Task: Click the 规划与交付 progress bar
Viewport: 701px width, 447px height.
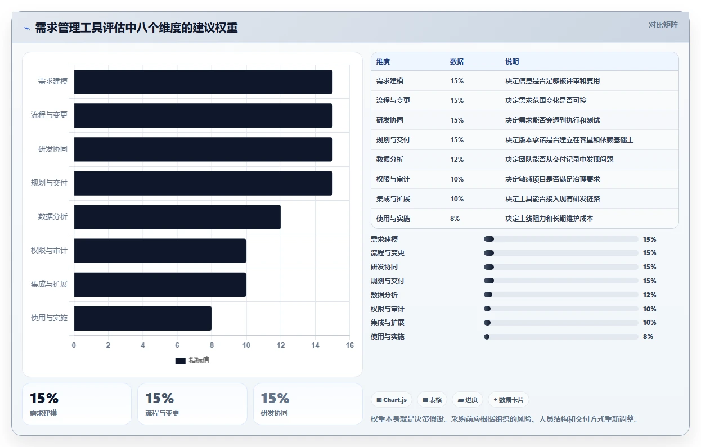Action: [561, 281]
